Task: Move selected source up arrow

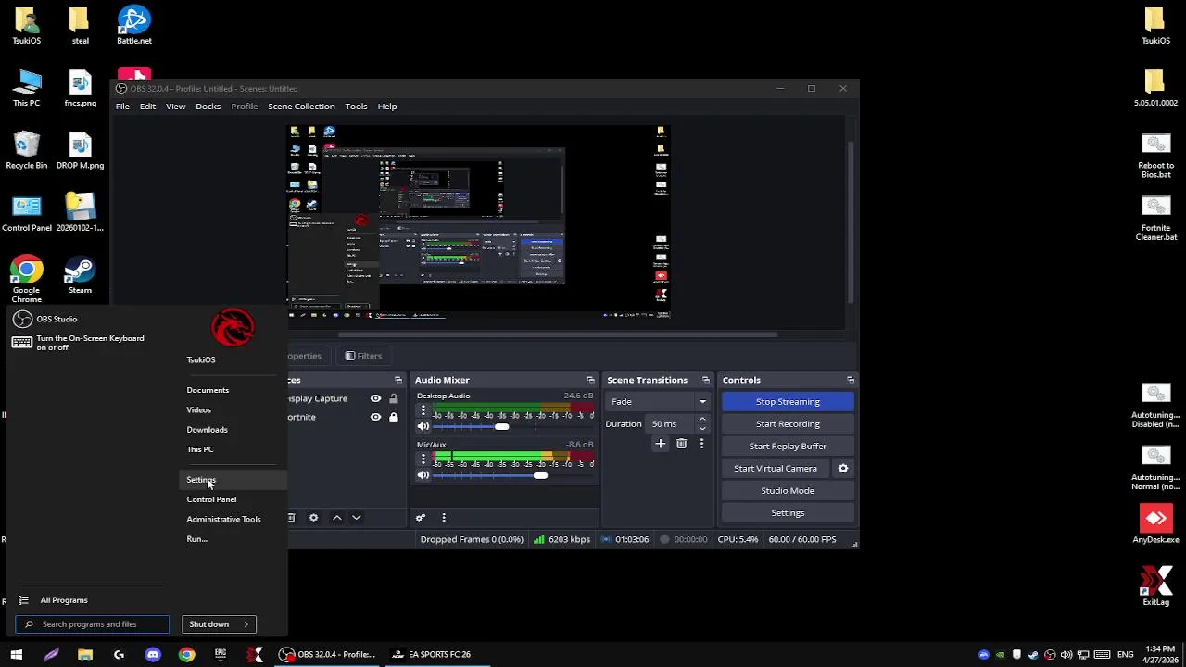Action: (336, 518)
